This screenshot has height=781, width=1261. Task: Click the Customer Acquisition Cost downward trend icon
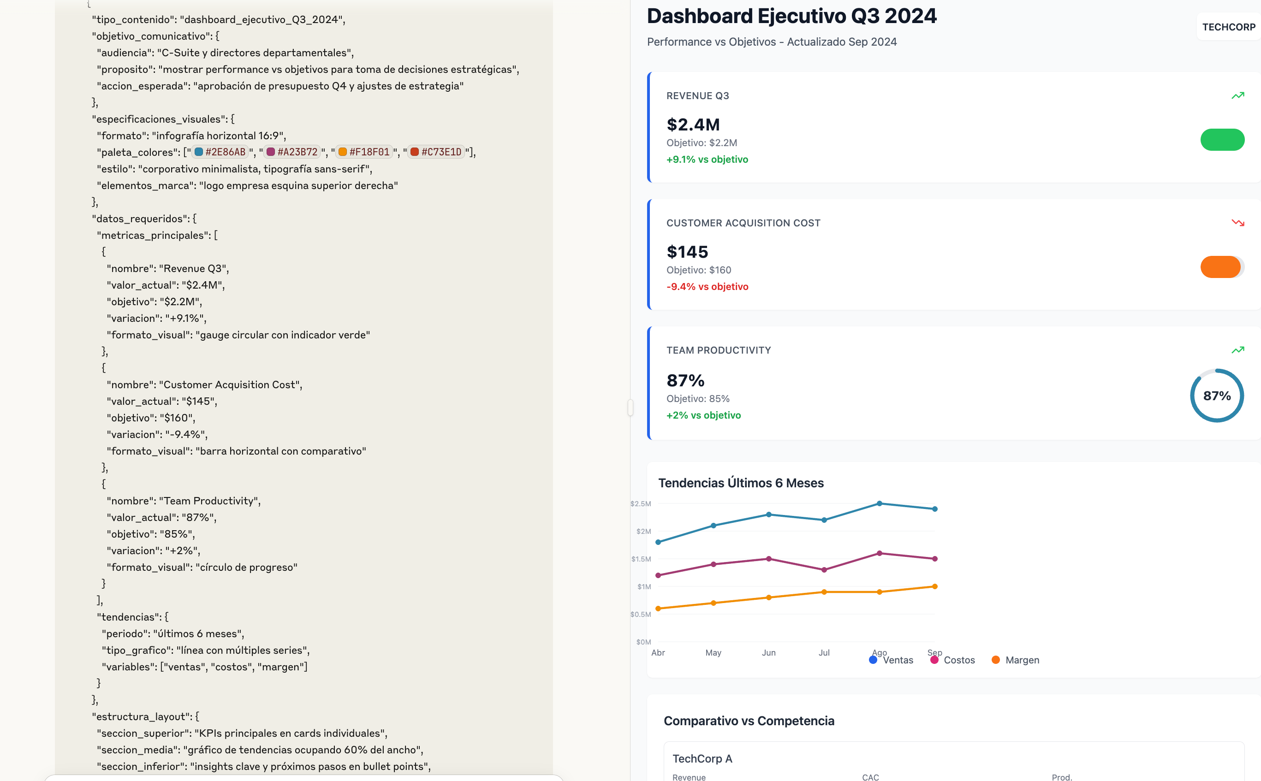tap(1237, 223)
